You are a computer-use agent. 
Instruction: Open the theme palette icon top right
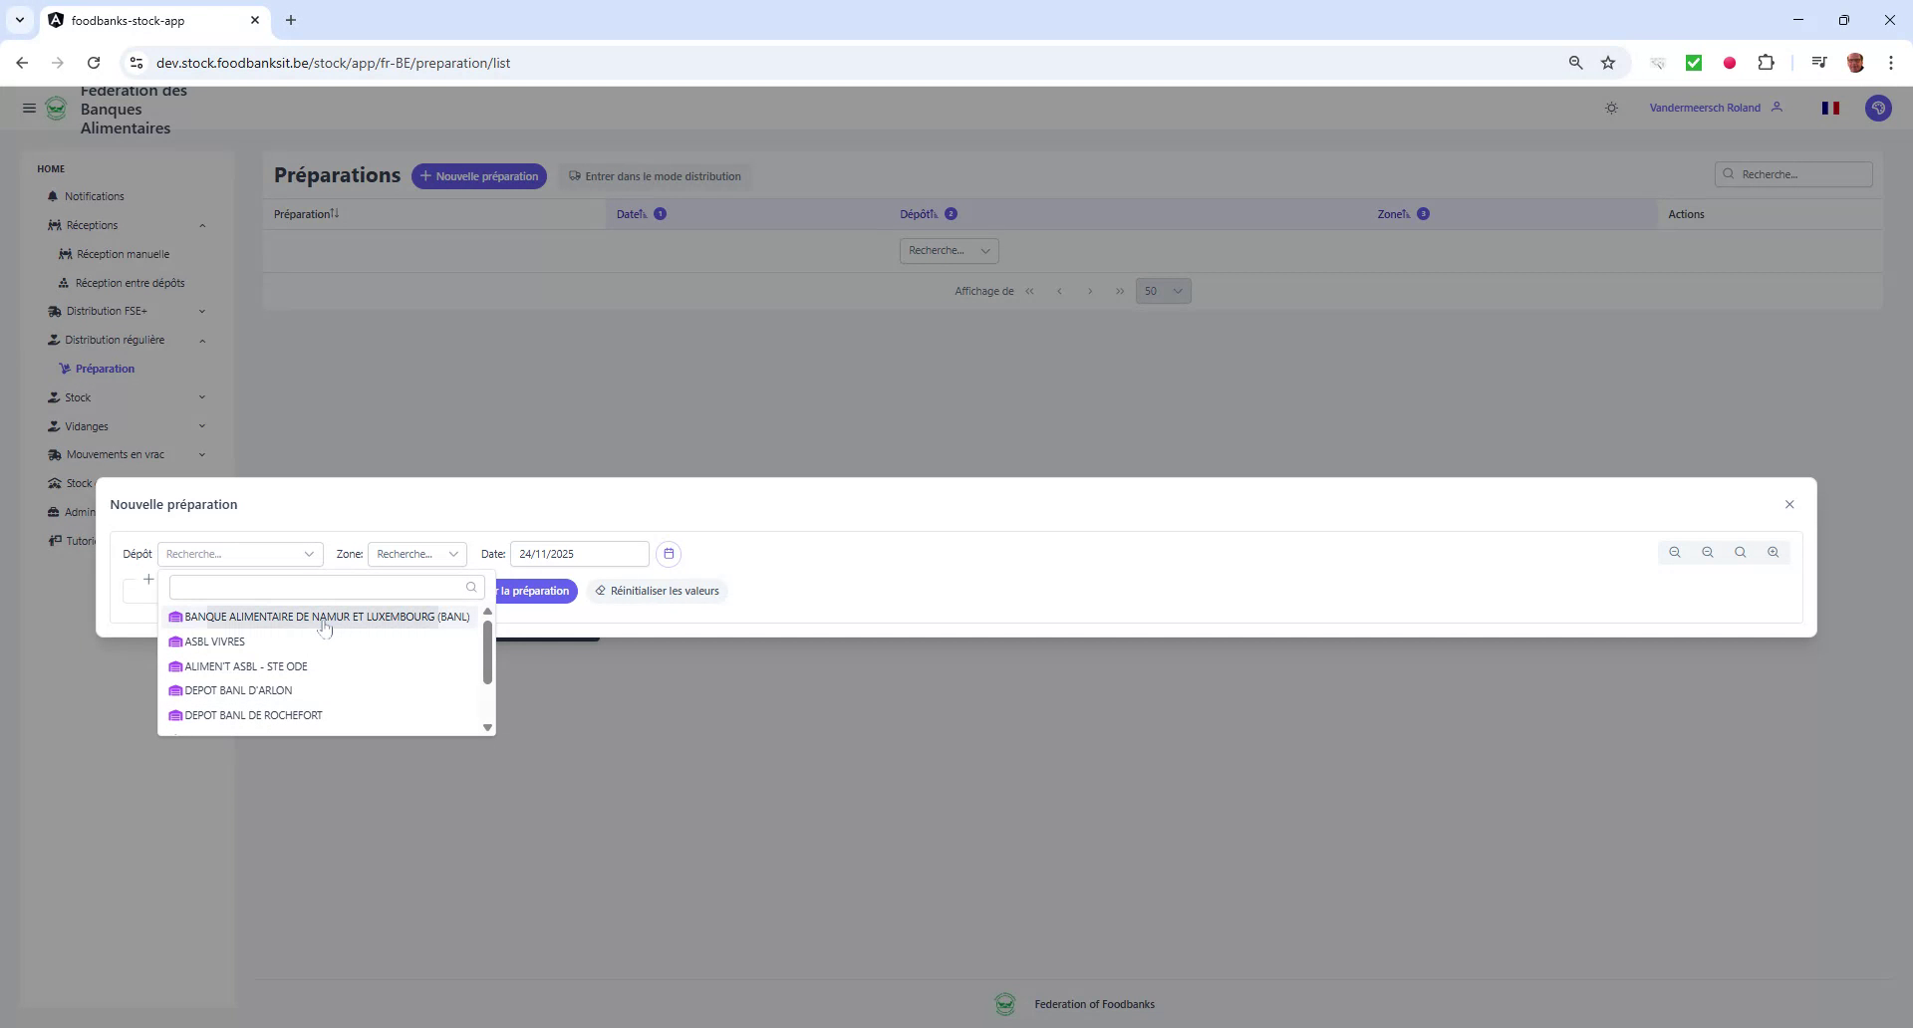1879,108
